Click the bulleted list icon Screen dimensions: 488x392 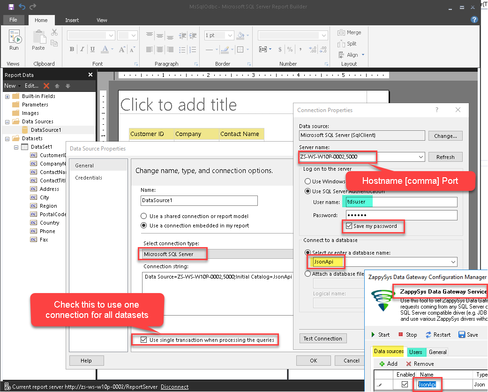(x=182, y=50)
